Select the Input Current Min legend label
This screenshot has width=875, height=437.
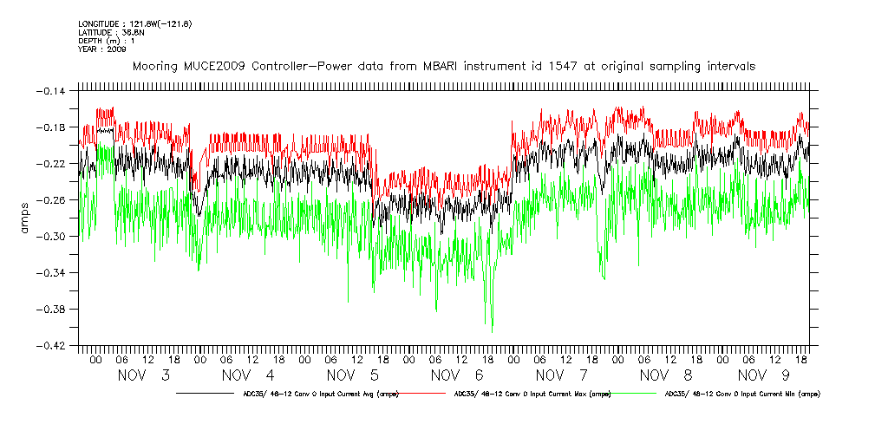(x=741, y=394)
